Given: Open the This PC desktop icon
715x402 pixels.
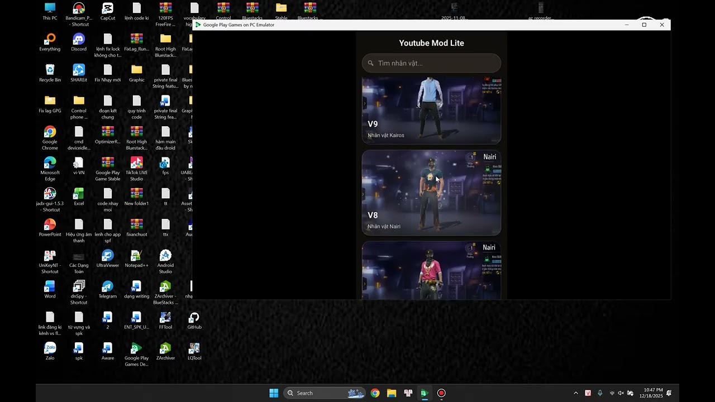Looking at the screenshot, I should 50,11.
